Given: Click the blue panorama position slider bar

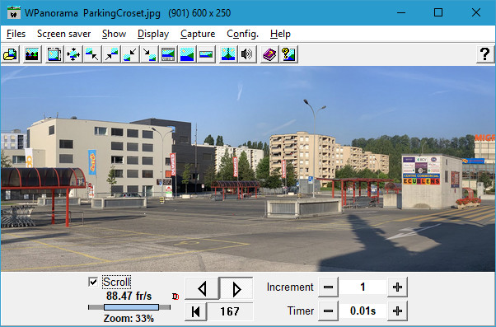Looking at the screenshot, I should pyautogui.click(x=131, y=307).
